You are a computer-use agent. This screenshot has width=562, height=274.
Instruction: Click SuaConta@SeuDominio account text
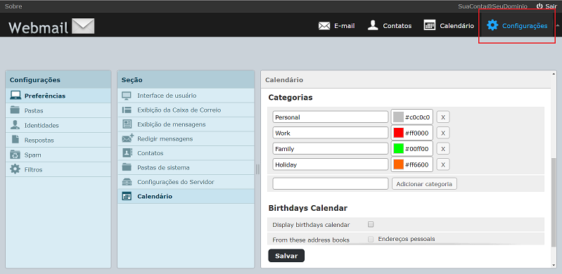pos(492,6)
